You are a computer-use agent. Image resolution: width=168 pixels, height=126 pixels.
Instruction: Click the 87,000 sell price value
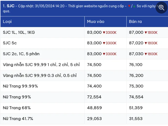pyautogui.click(x=136, y=32)
